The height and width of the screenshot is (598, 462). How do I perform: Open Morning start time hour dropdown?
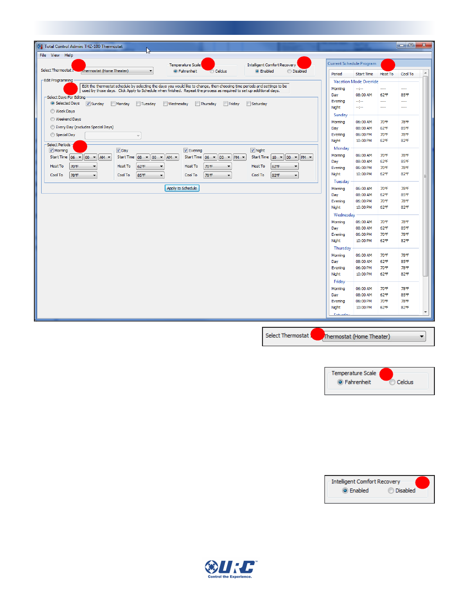click(x=76, y=157)
